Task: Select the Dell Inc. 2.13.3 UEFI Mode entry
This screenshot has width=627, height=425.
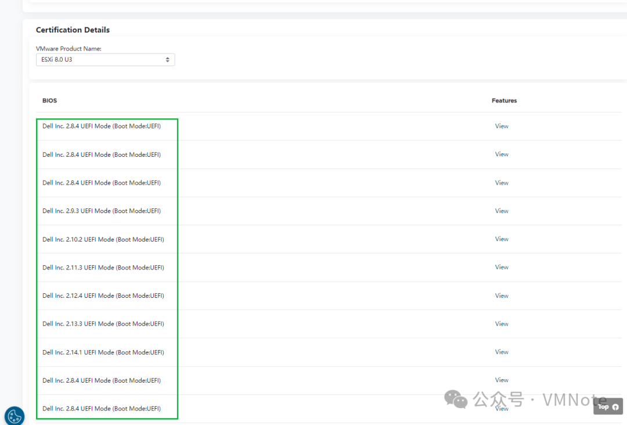Action: (x=103, y=324)
